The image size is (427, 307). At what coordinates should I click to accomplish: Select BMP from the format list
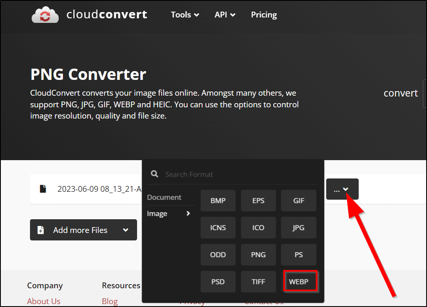coord(218,200)
